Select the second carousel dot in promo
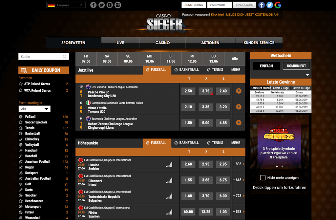This screenshot has height=220, width=336. [283, 166]
